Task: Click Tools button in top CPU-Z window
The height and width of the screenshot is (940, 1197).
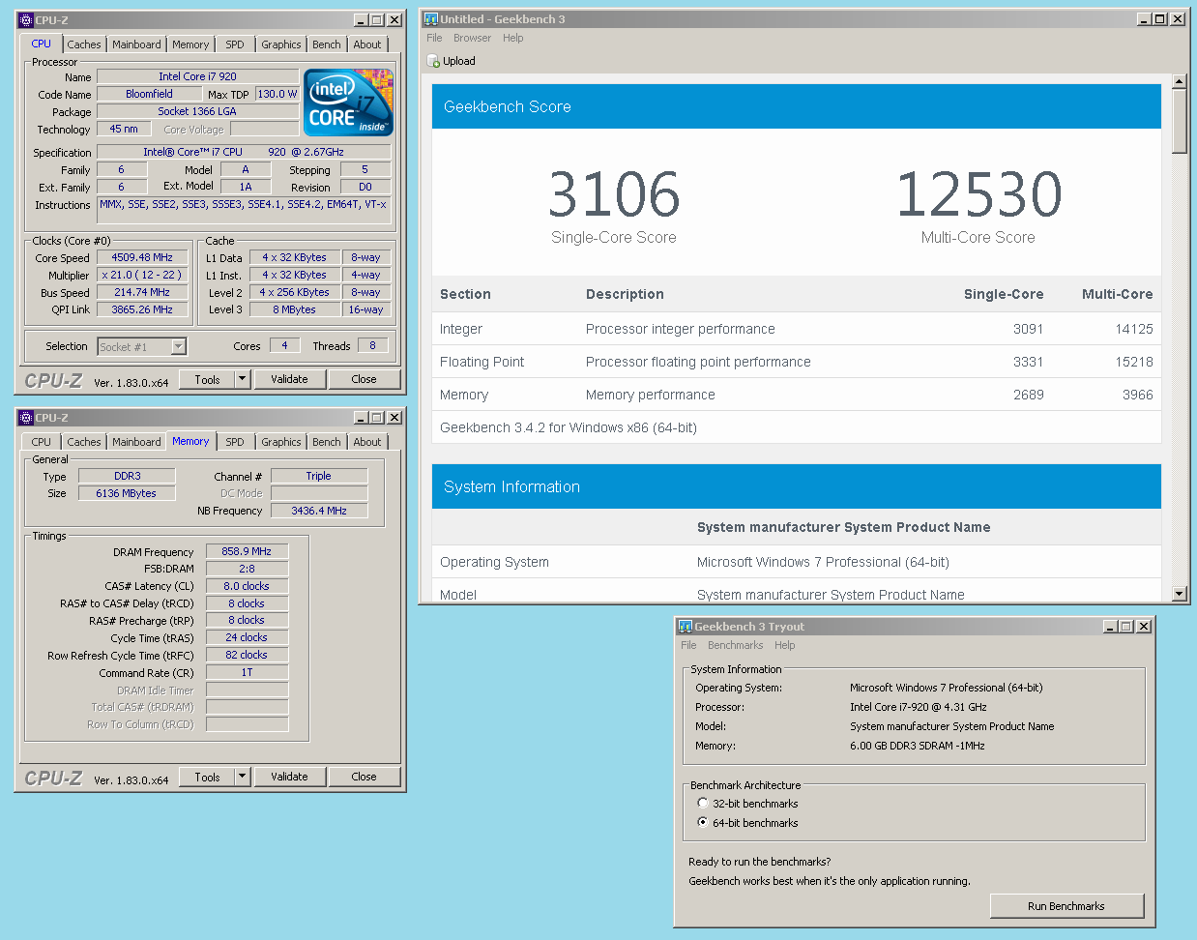Action: pyautogui.click(x=207, y=379)
